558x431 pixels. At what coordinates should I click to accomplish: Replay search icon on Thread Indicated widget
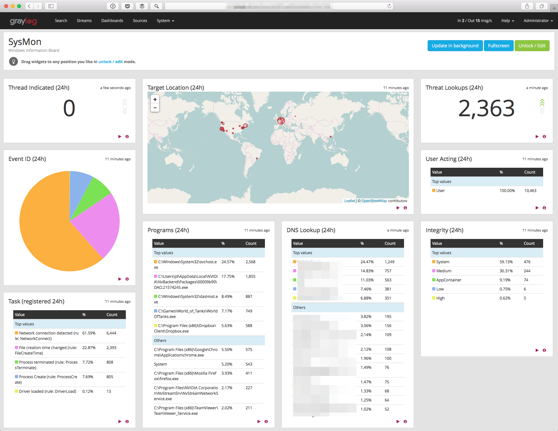(120, 137)
